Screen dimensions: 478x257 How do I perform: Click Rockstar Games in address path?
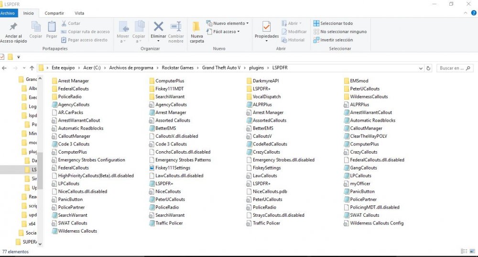coord(178,68)
